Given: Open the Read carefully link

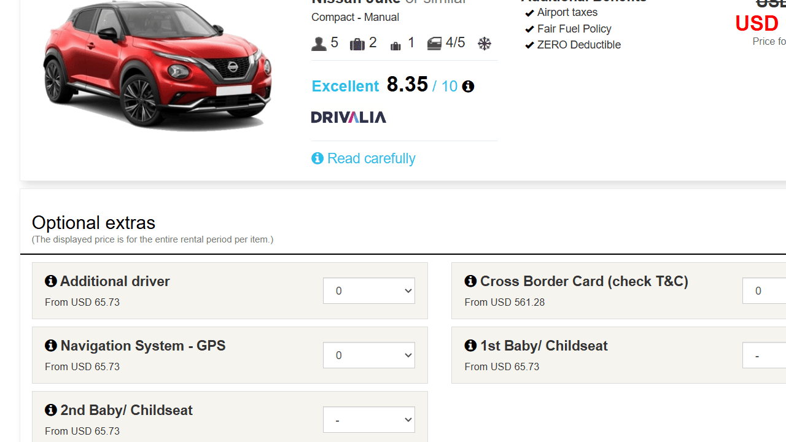Looking at the screenshot, I should [371, 158].
